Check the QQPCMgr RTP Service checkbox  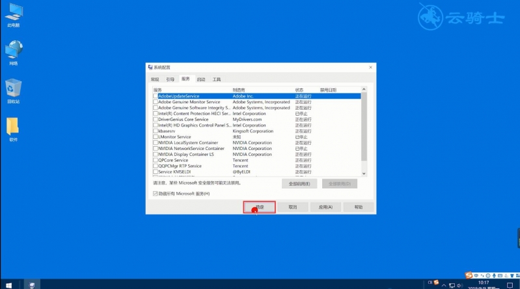[x=155, y=166]
